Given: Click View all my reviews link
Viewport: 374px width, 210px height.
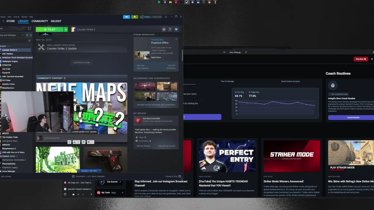Looking at the screenshot, I should 167,146.
